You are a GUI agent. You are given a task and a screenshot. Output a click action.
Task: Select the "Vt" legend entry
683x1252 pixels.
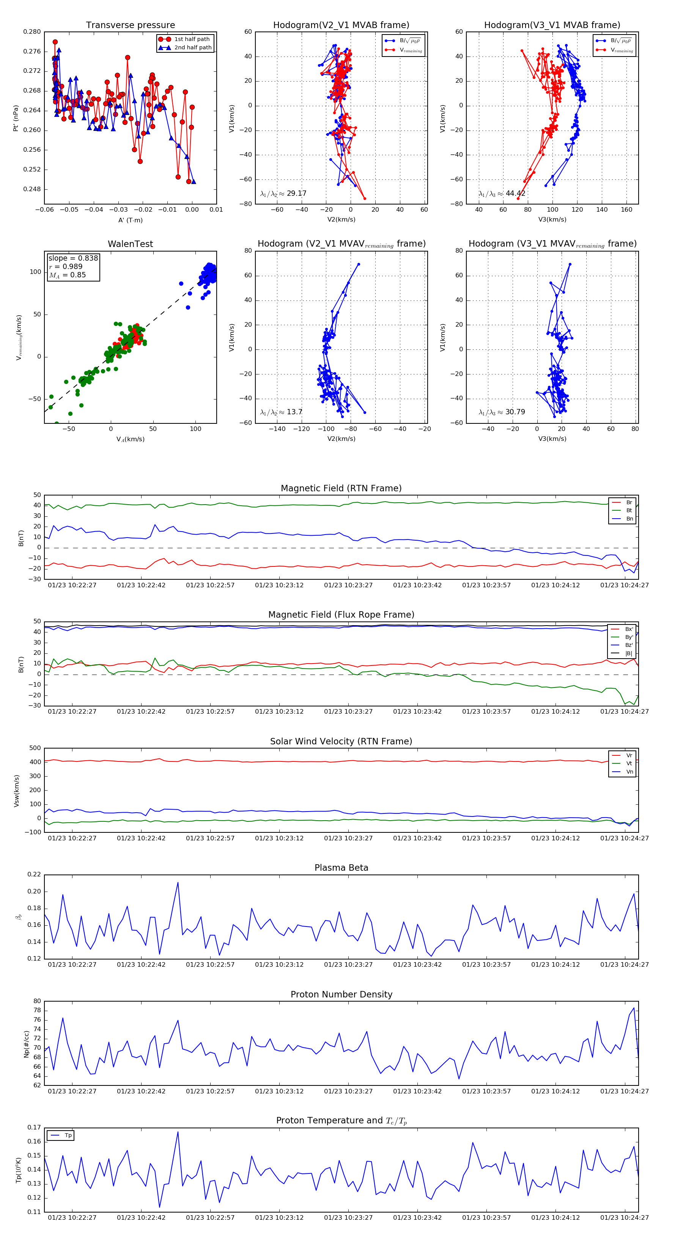point(623,764)
